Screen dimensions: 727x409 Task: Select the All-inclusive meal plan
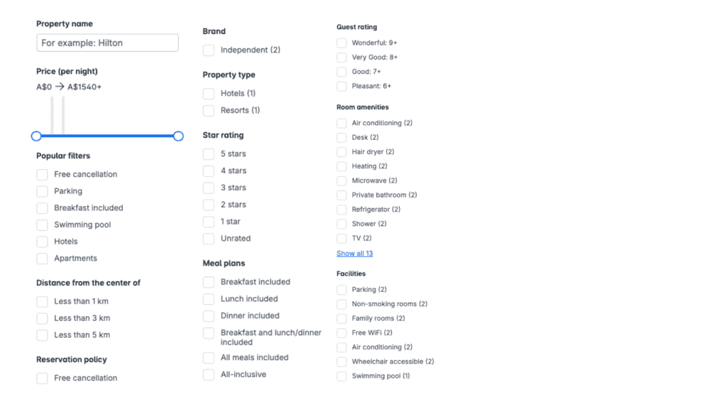[209, 375]
